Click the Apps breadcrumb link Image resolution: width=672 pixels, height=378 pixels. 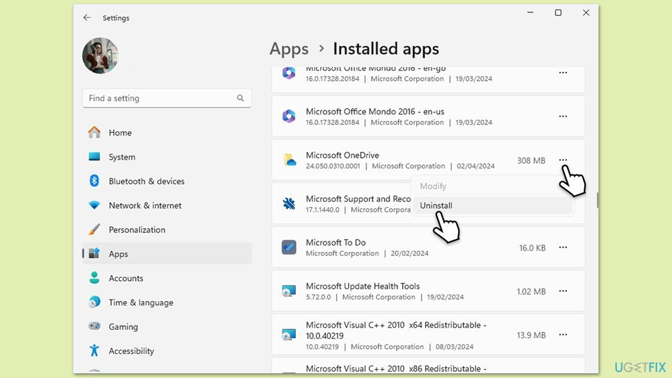(289, 48)
